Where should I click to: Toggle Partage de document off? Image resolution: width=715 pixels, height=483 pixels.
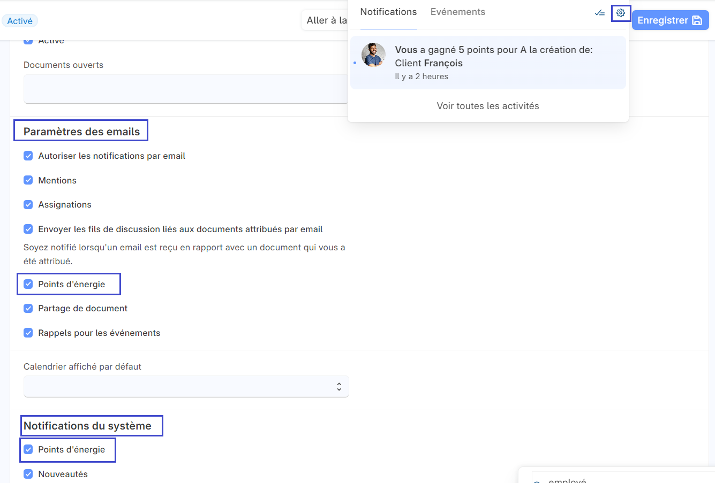pos(28,308)
